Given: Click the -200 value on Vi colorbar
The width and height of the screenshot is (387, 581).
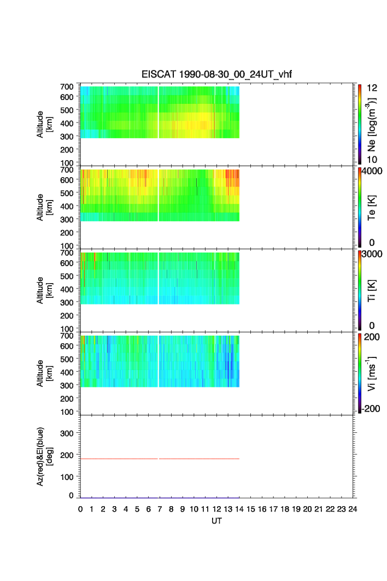Looking at the screenshot, I should pyautogui.click(x=371, y=409).
